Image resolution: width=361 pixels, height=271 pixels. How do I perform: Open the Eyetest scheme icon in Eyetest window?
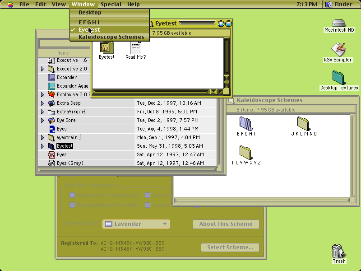pyautogui.click(x=107, y=47)
